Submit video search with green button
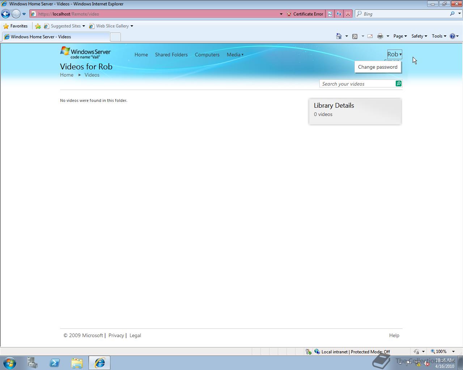Viewport: 463px width, 370px height. click(399, 83)
